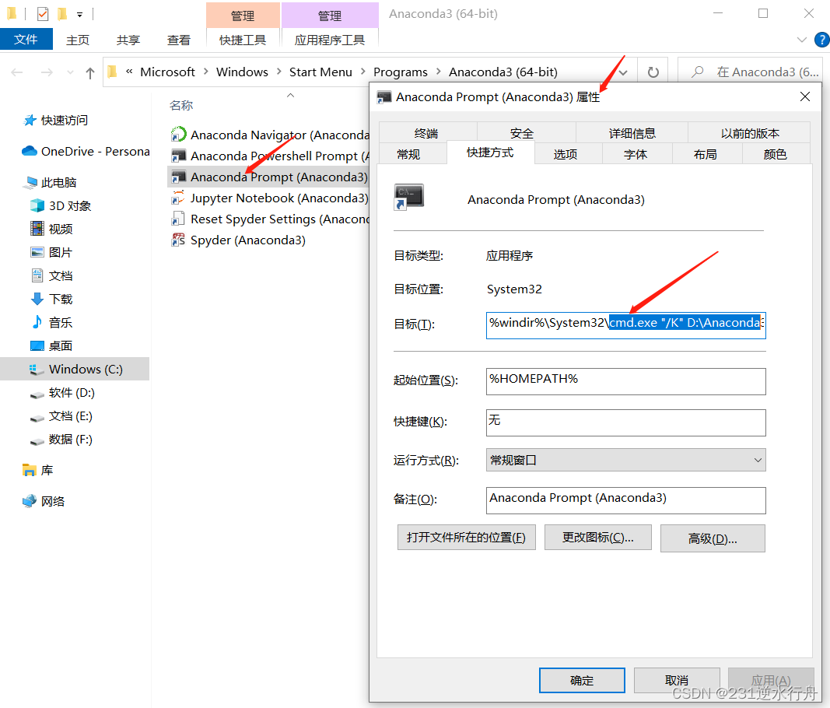Click 文档 documents icon
The width and height of the screenshot is (830, 708).
tap(37, 275)
